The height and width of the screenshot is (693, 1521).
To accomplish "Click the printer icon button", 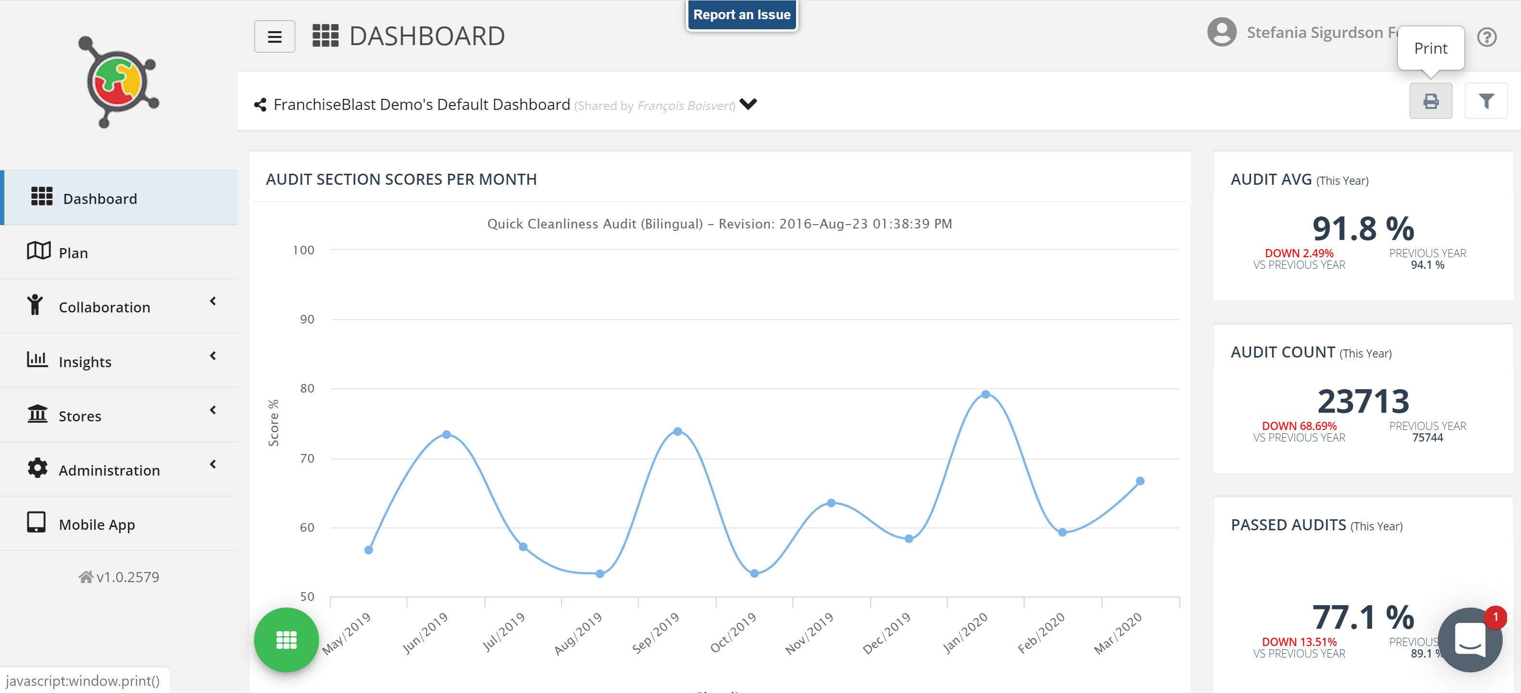I will [x=1430, y=101].
